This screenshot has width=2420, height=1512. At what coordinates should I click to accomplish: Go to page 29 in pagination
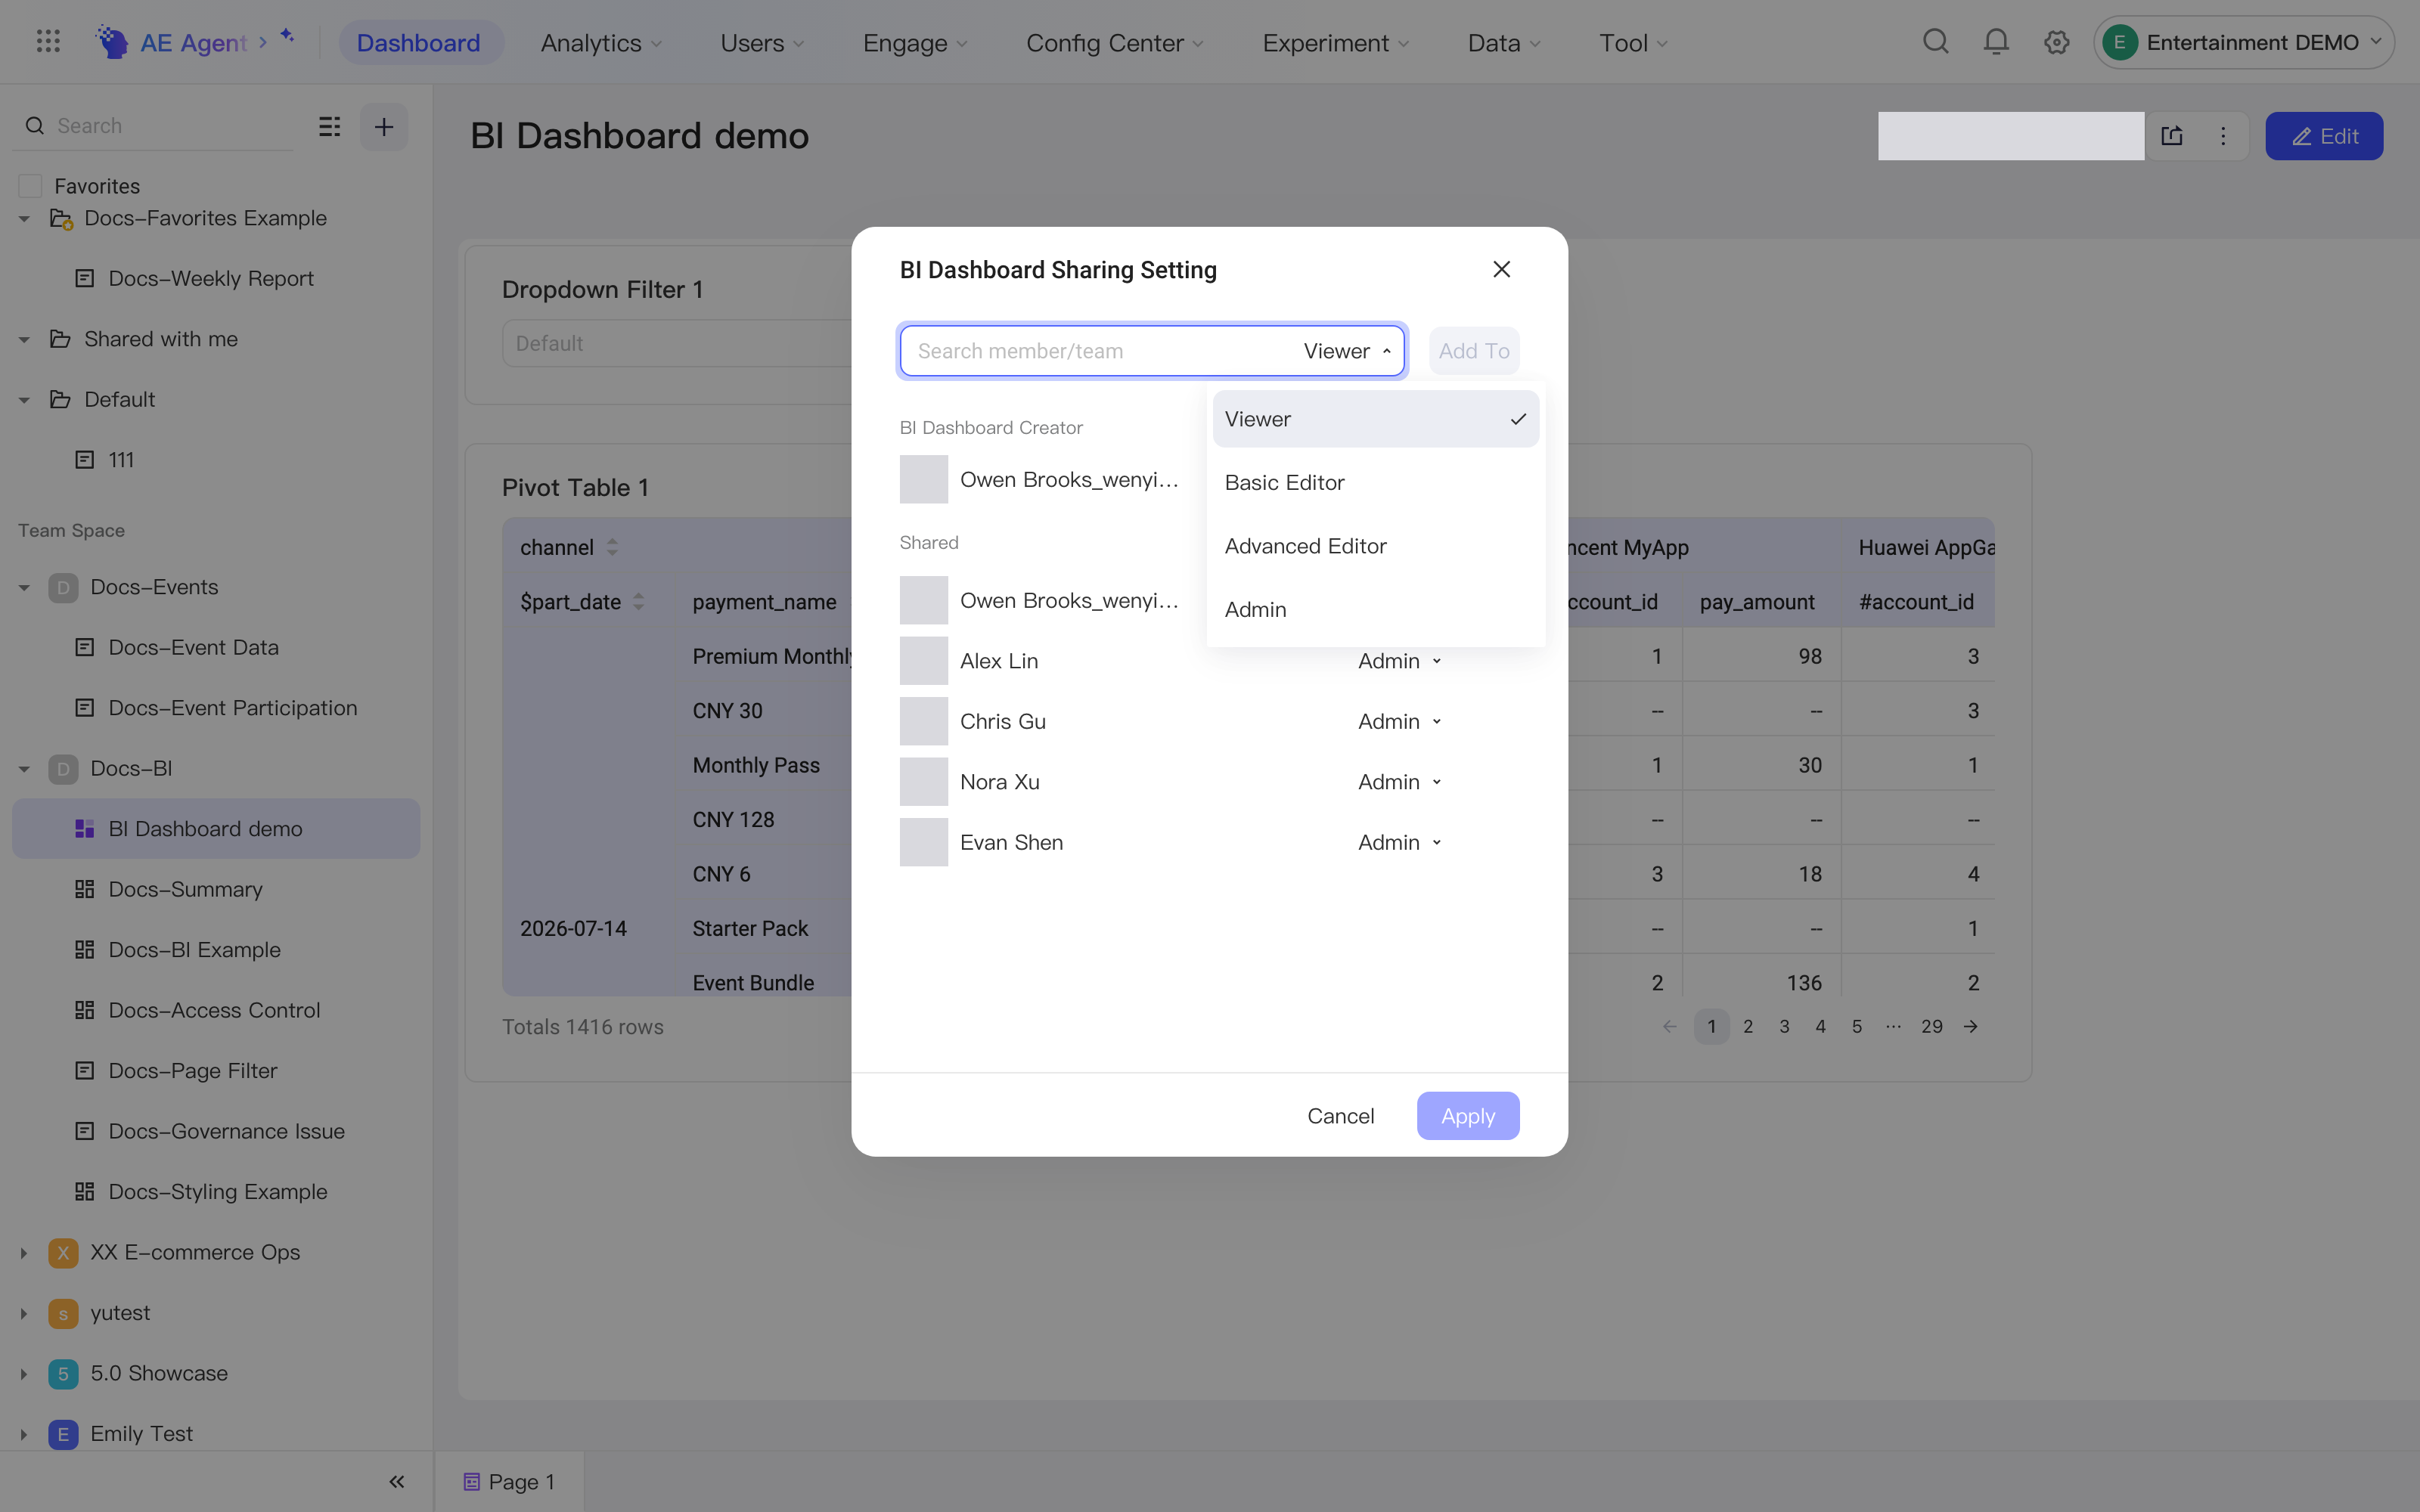point(1931,1027)
